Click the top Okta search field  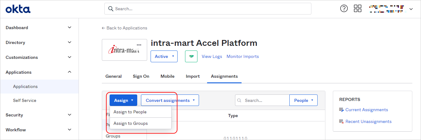[207, 9]
